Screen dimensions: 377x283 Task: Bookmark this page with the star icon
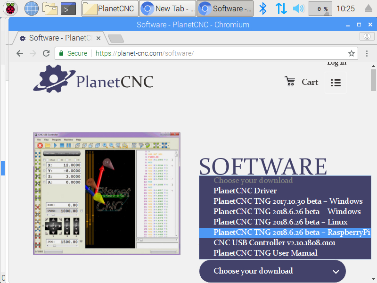(x=351, y=53)
